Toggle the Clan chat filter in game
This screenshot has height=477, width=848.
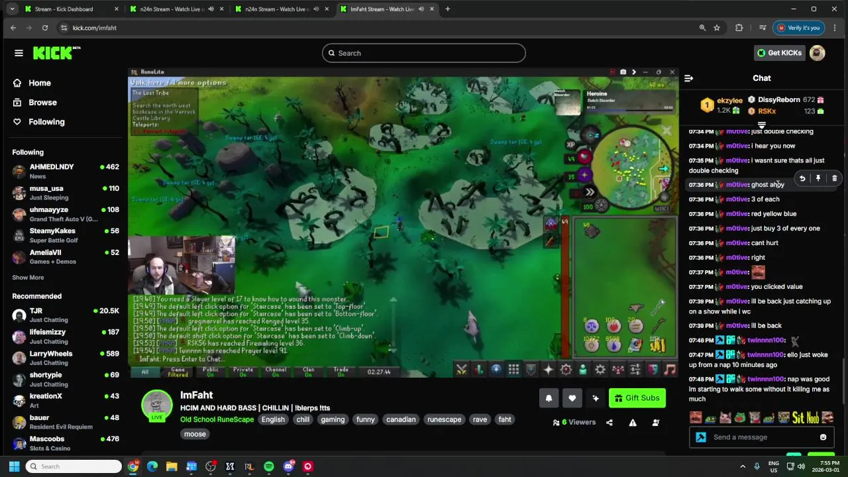pos(309,371)
